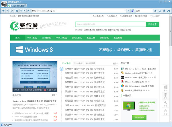Go to home page icon
The width and height of the screenshot is (172, 127).
17,11
